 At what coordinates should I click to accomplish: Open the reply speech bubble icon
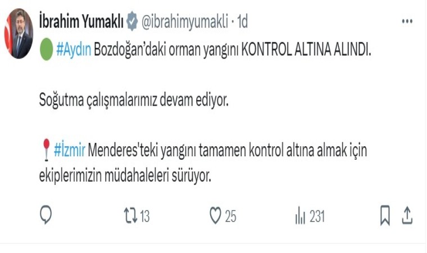click(x=46, y=215)
